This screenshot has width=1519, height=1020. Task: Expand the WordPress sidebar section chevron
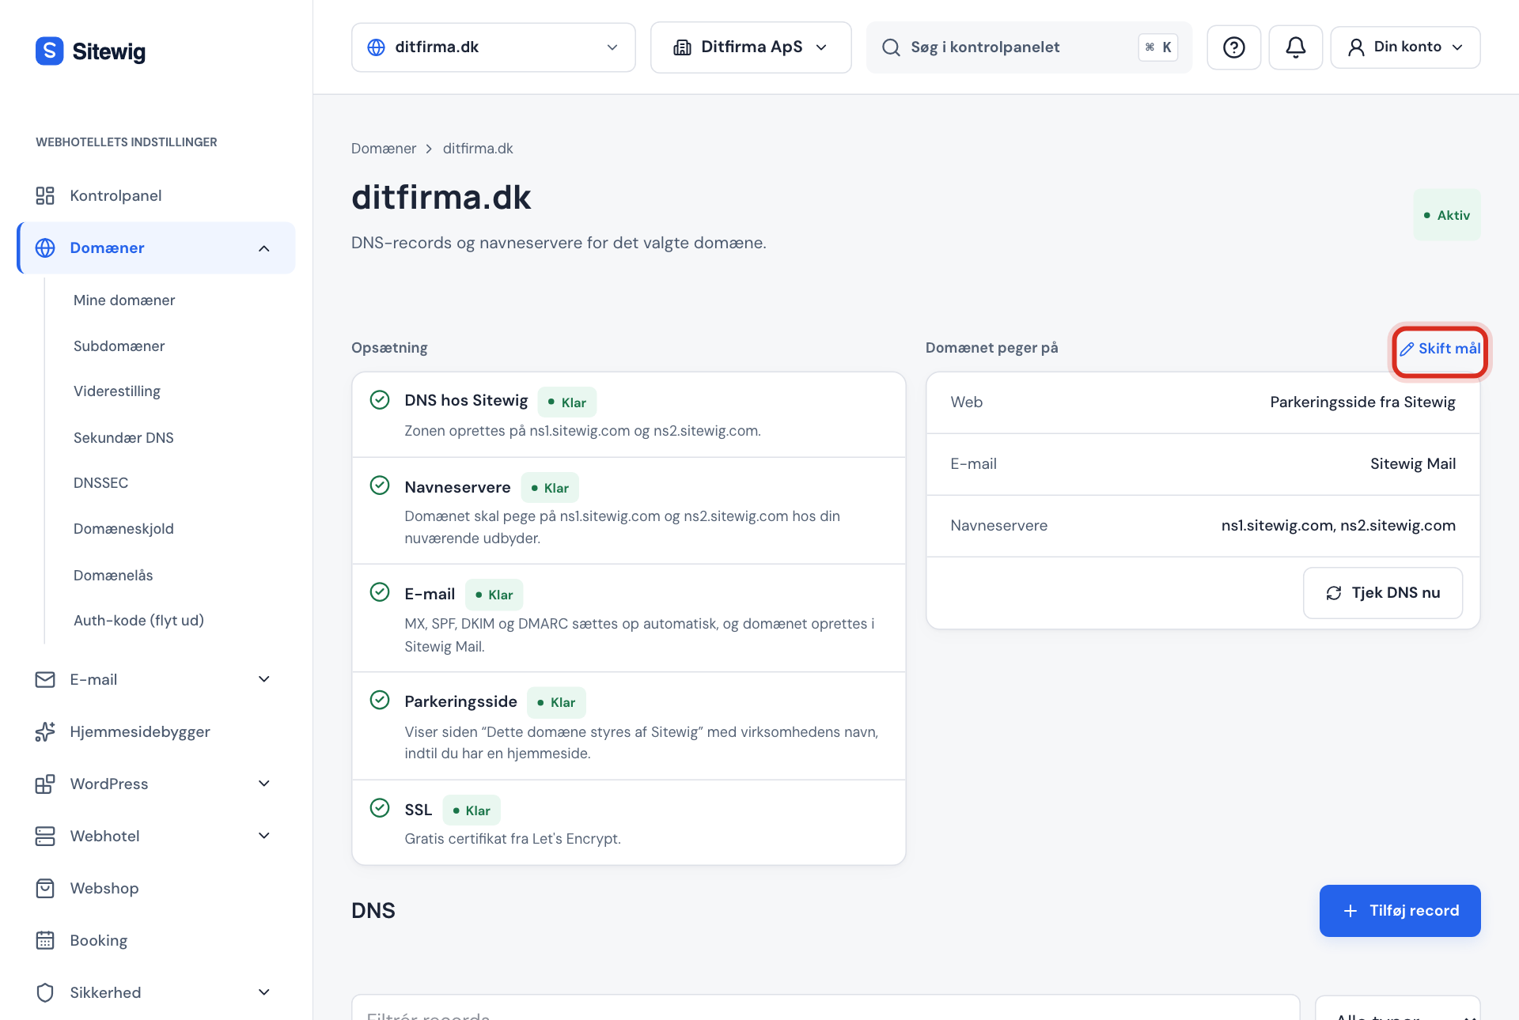point(264,784)
